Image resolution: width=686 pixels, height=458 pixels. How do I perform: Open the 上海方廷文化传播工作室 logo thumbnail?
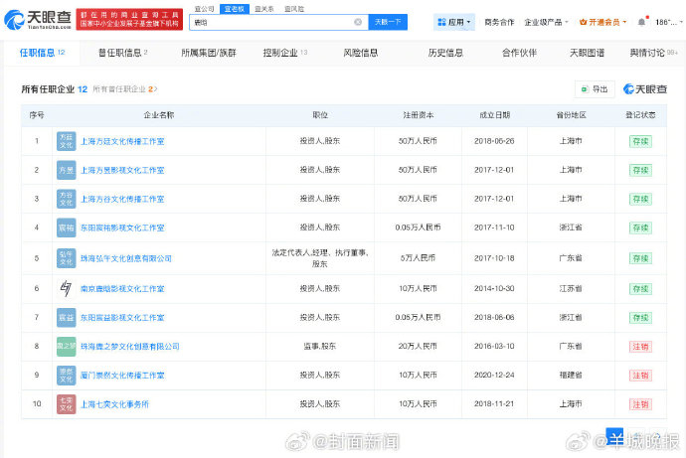point(66,141)
